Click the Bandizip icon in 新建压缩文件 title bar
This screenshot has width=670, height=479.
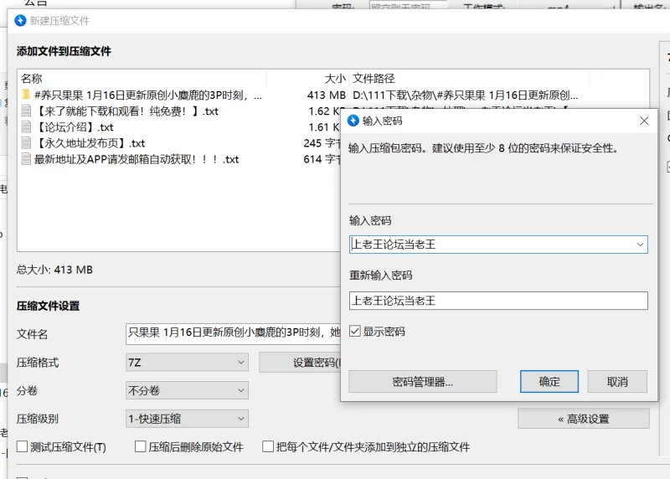19,20
